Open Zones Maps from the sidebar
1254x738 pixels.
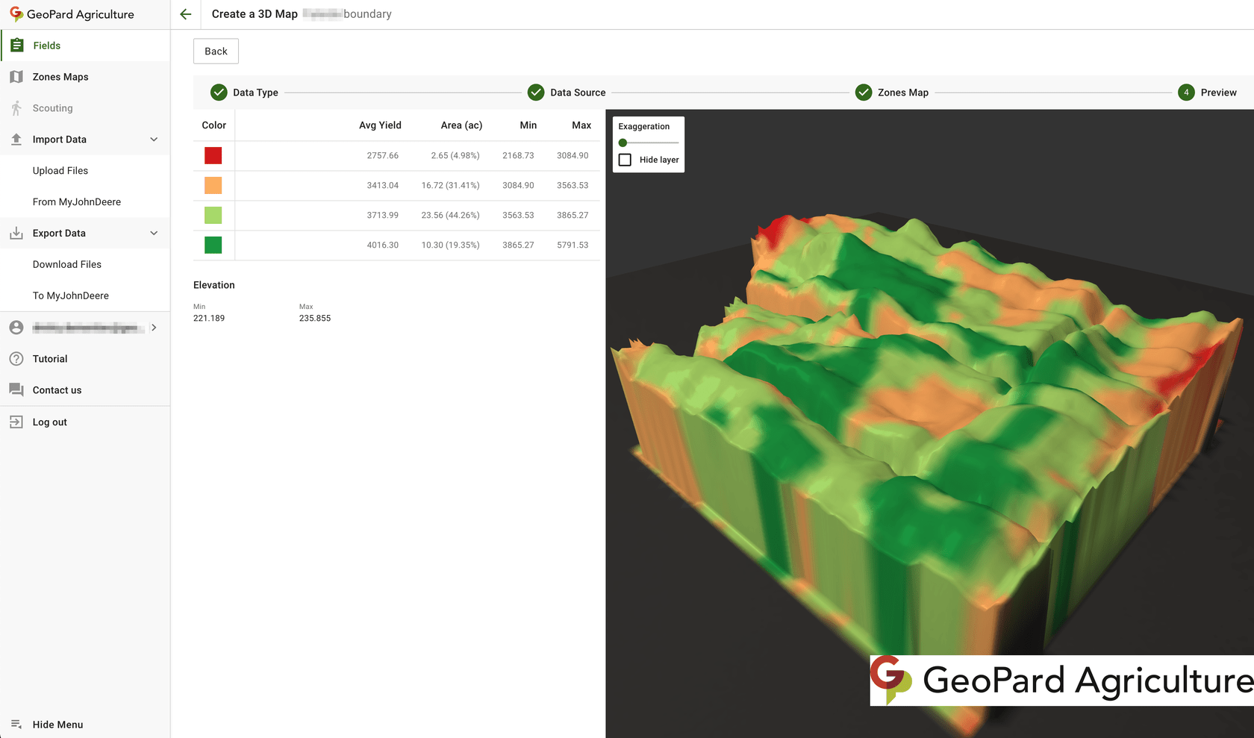tap(60, 76)
